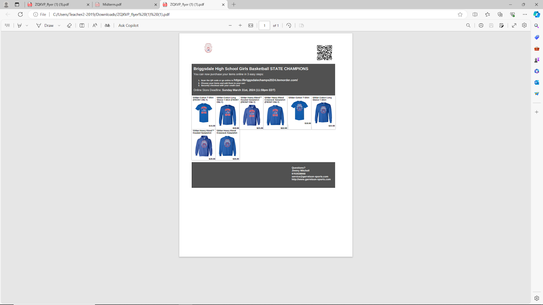Open Settings and more menu
The width and height of the screenshot is (543, 305).
pyautogui.click(x=525, y=14)
